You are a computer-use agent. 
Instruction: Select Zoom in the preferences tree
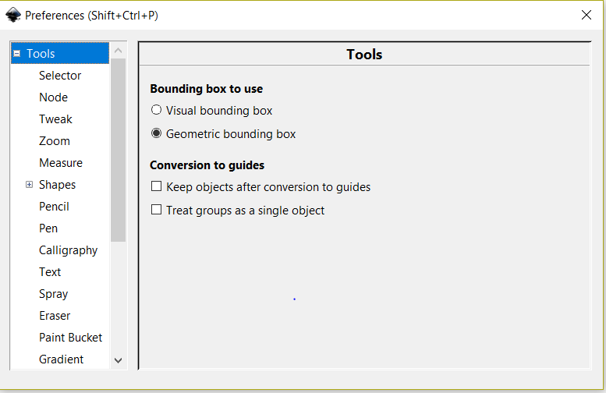pos(54,141)
